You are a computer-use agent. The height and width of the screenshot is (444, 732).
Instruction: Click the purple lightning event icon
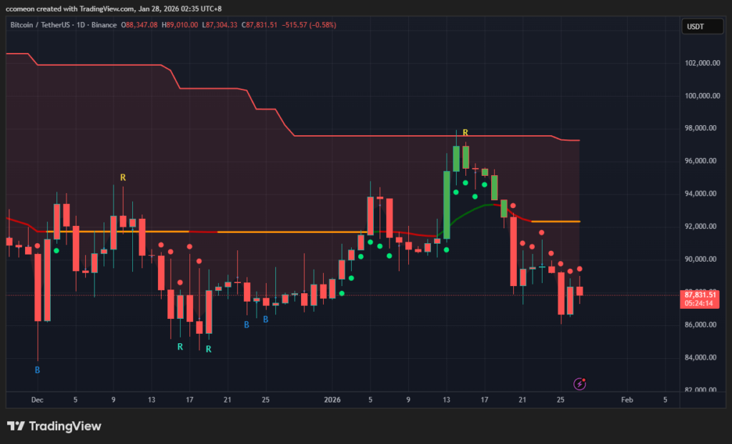[580, 384]
